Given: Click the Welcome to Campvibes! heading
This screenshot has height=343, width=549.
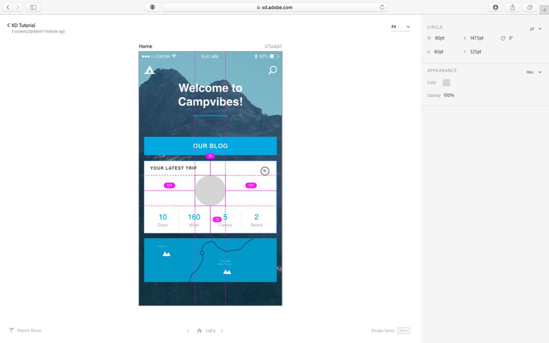Looking at the screenshot, I should (210, 95).
